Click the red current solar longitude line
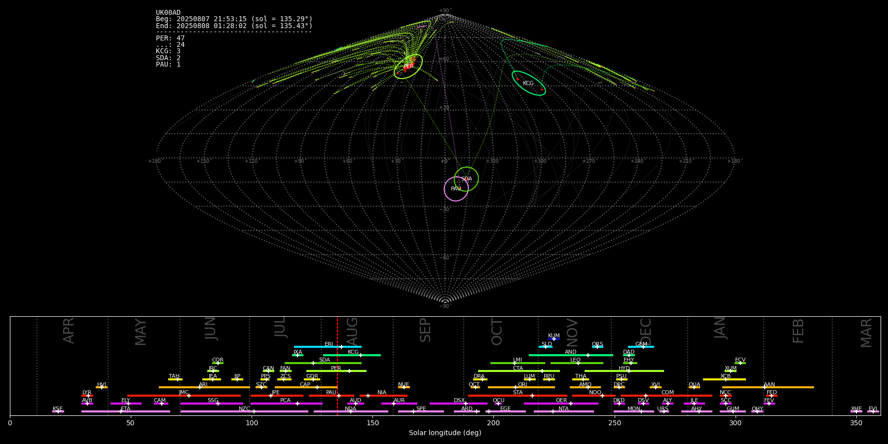This screenshot has width=888, height=444. coord(337,366)
